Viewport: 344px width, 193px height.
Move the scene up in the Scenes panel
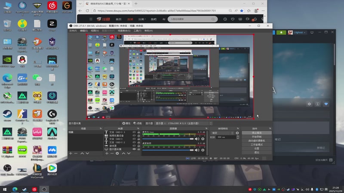82,154
